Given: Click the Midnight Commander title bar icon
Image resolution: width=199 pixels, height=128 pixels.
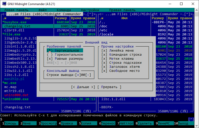Looking at the screenshot, I should [x=4, y=4].
